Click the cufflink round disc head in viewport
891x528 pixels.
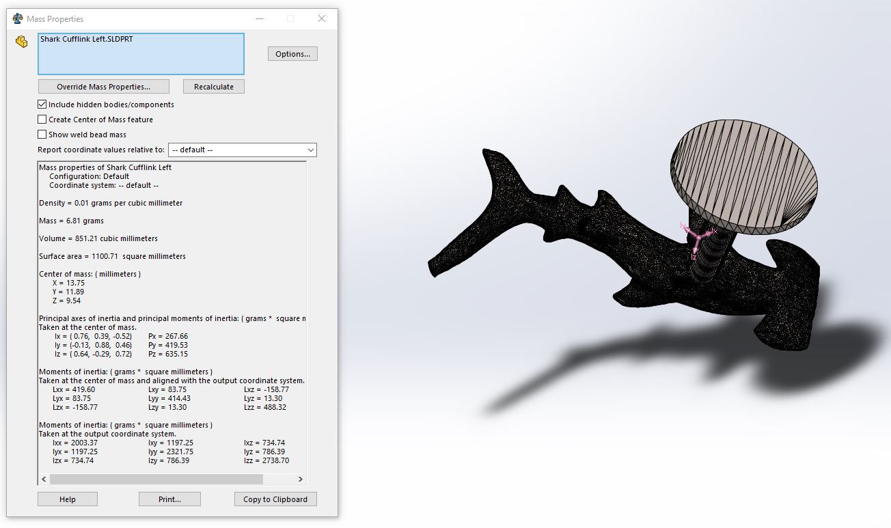[x=742, y=176]
